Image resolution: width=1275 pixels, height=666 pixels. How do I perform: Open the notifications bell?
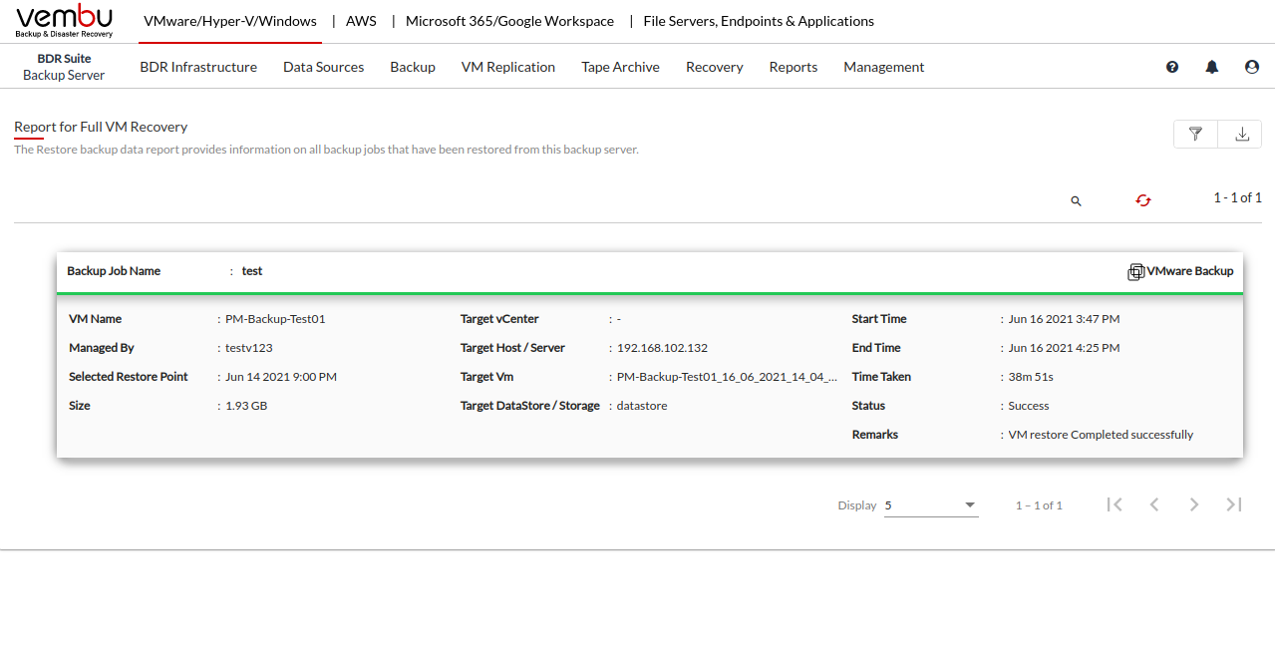point(1212,67)
